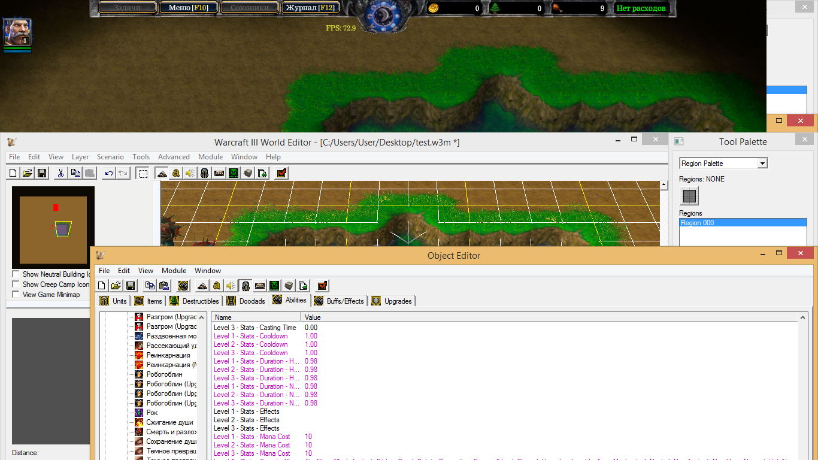Click the Cut scissors icon in World Editor

60,173
